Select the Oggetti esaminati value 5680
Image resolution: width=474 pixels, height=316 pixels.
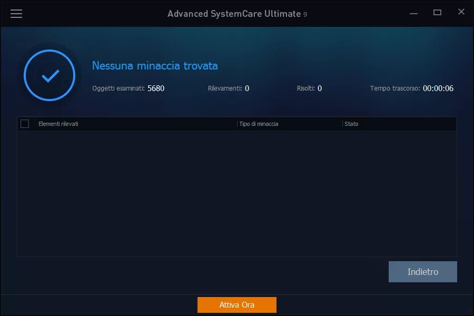[x=156, y=88]
